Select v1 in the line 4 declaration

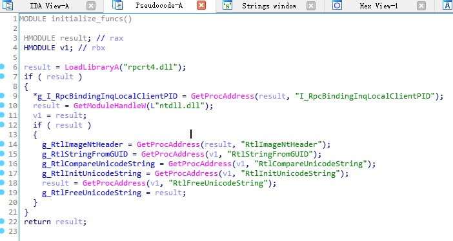click(65, 48)
